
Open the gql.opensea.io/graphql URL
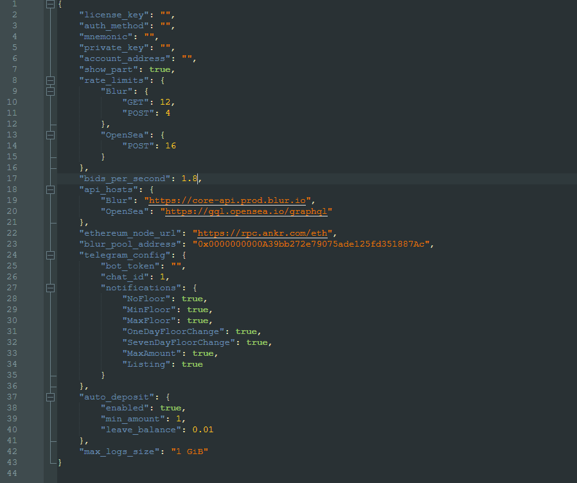pyautogui.click(x=249, y=211)
